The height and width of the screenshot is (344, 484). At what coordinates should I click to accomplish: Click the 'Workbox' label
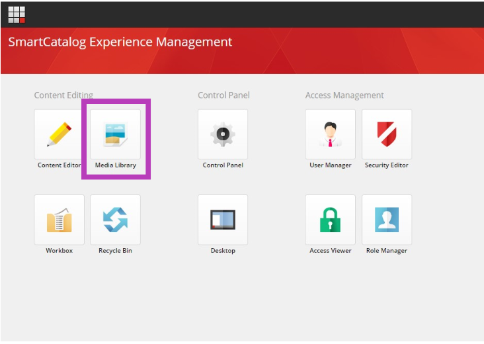pyautogui.click(x=60, y=251)
